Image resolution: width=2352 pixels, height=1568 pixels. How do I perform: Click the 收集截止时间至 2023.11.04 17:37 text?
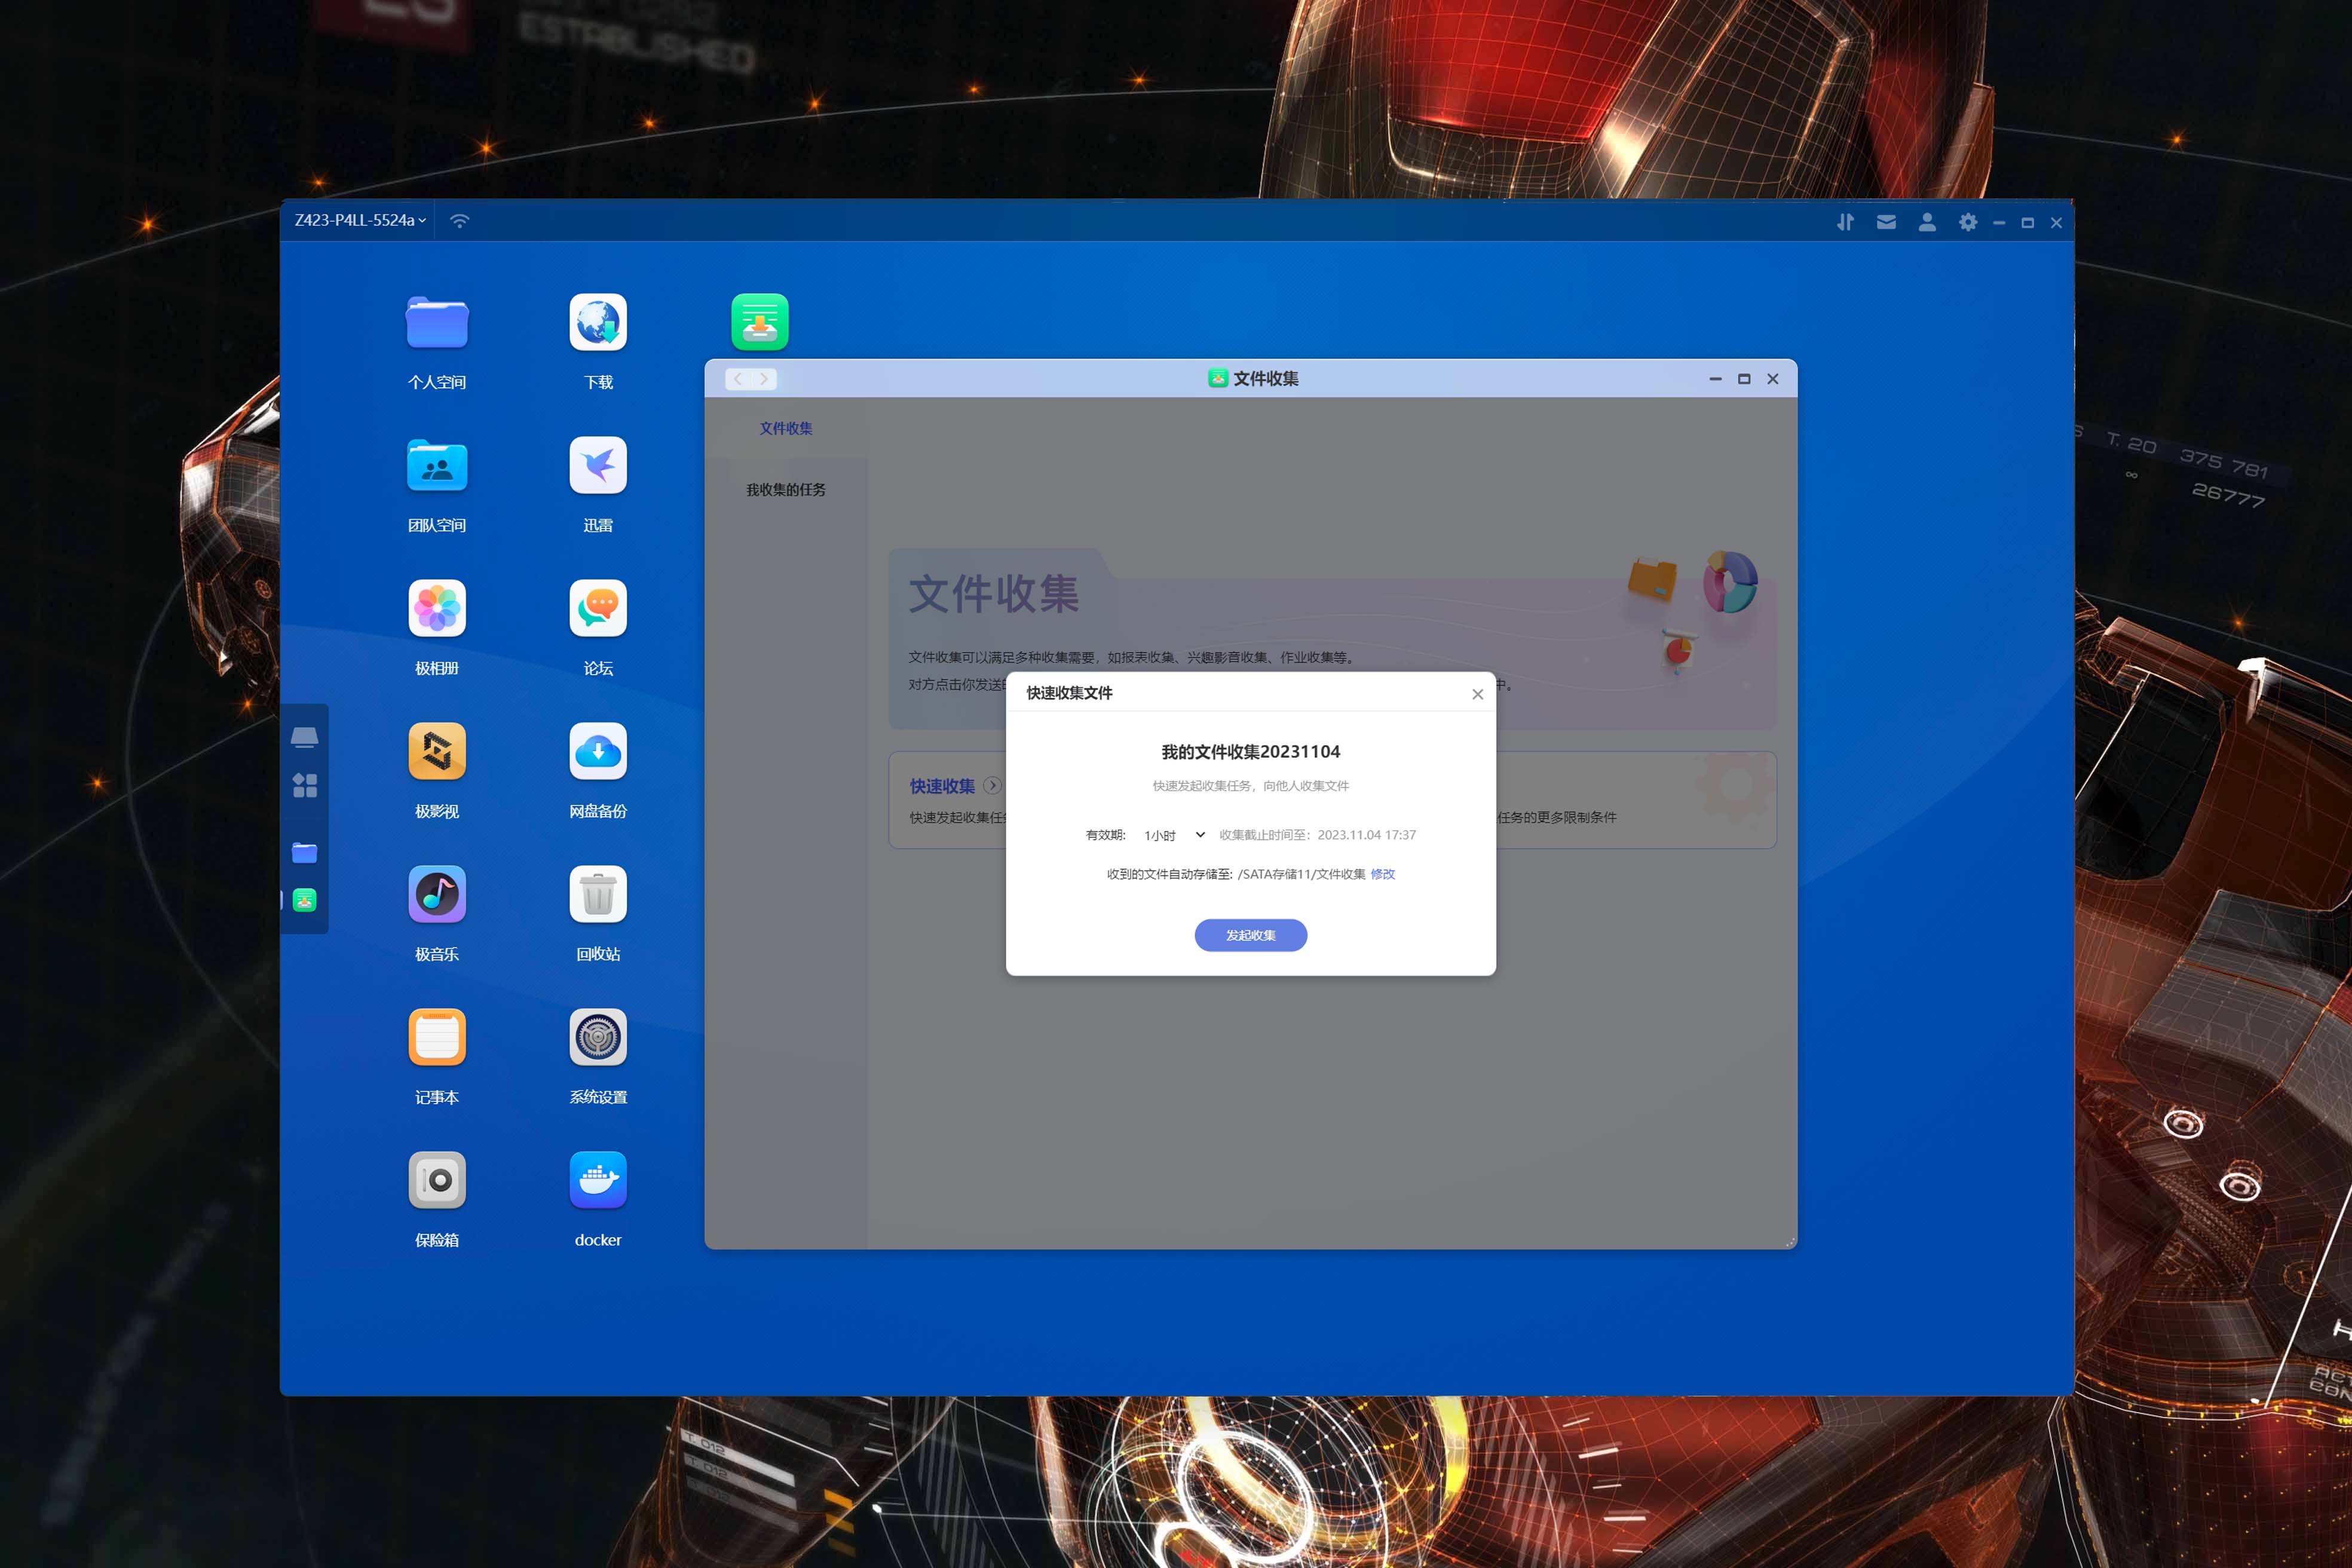(1317, 835)
